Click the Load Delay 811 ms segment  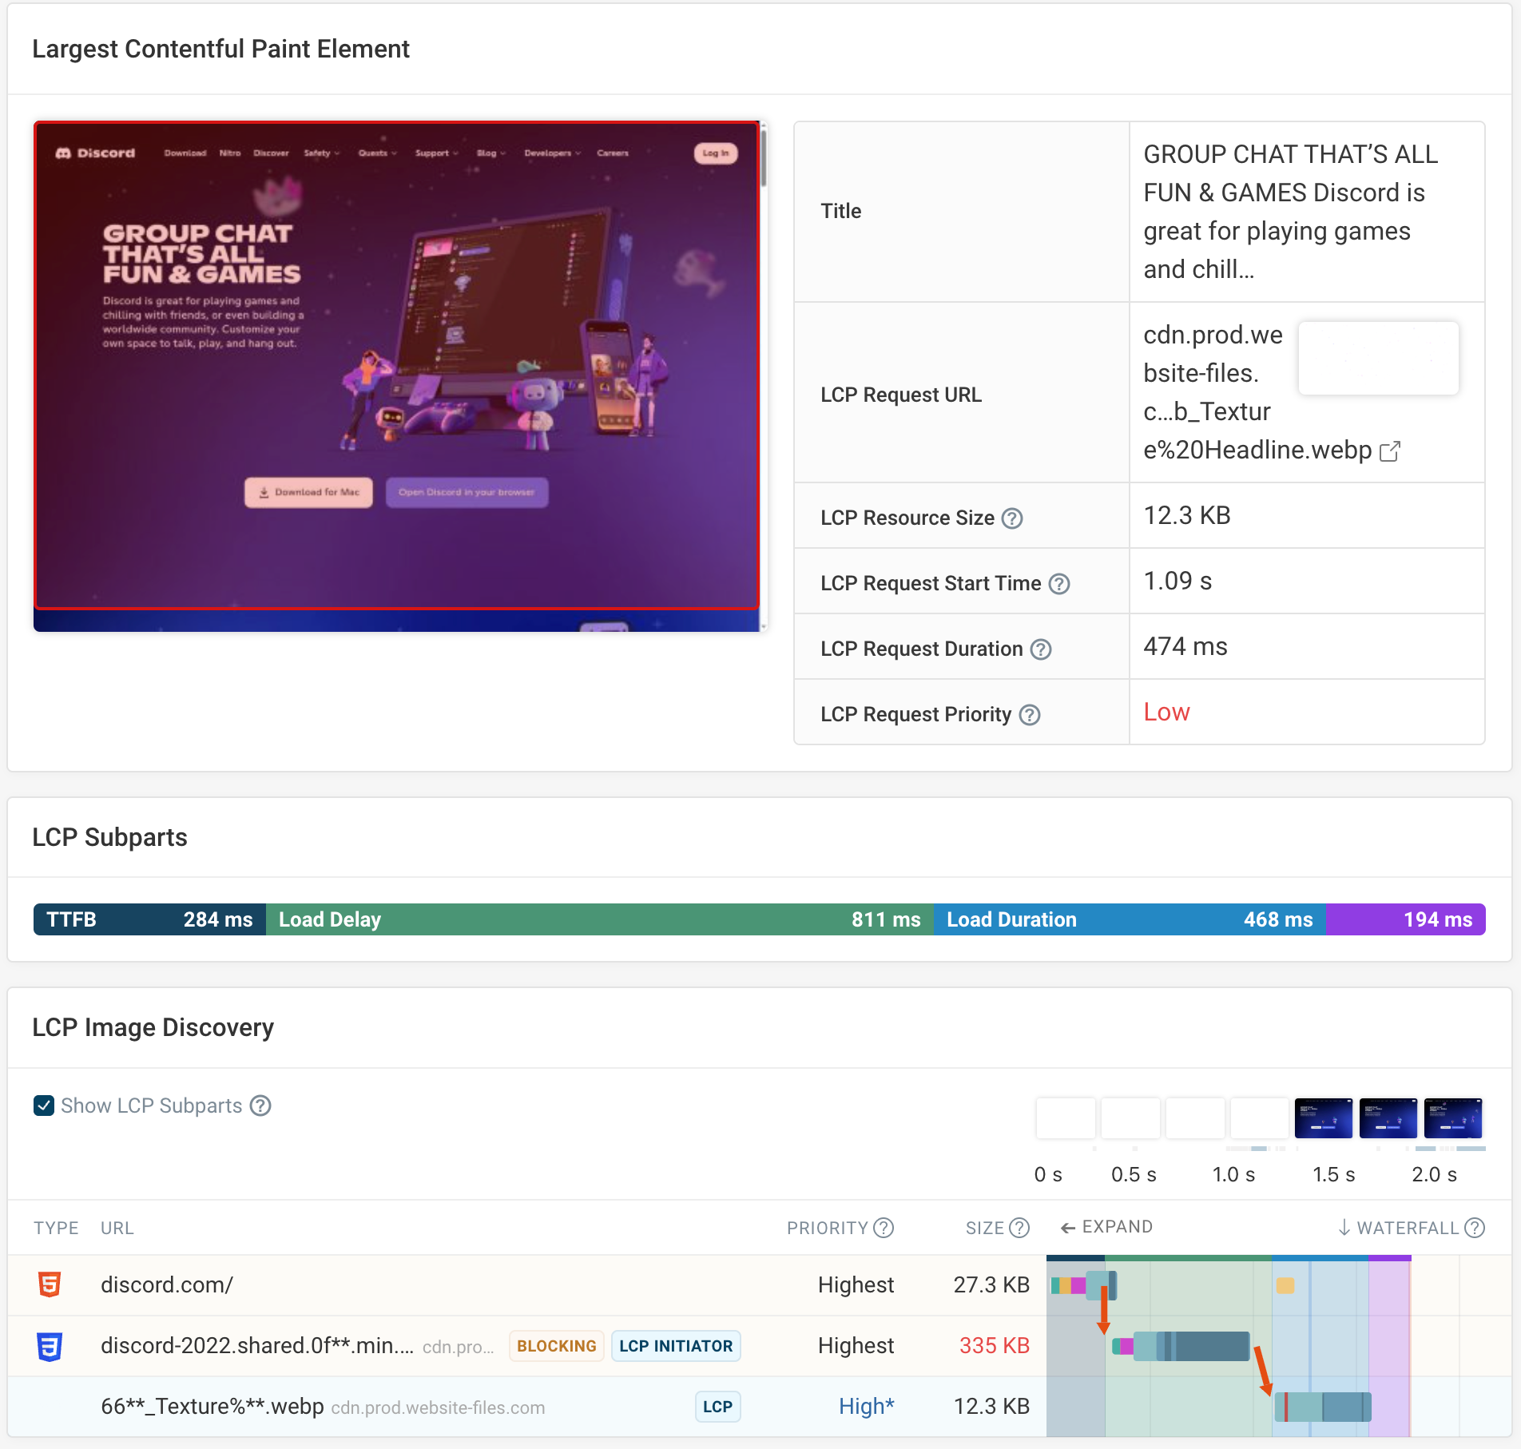[600, 919]
